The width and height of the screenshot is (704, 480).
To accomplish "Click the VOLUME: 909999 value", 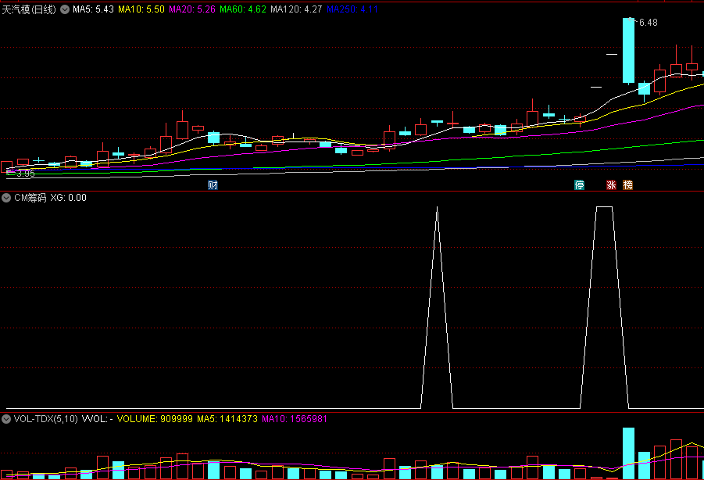I will coord(155,419).
